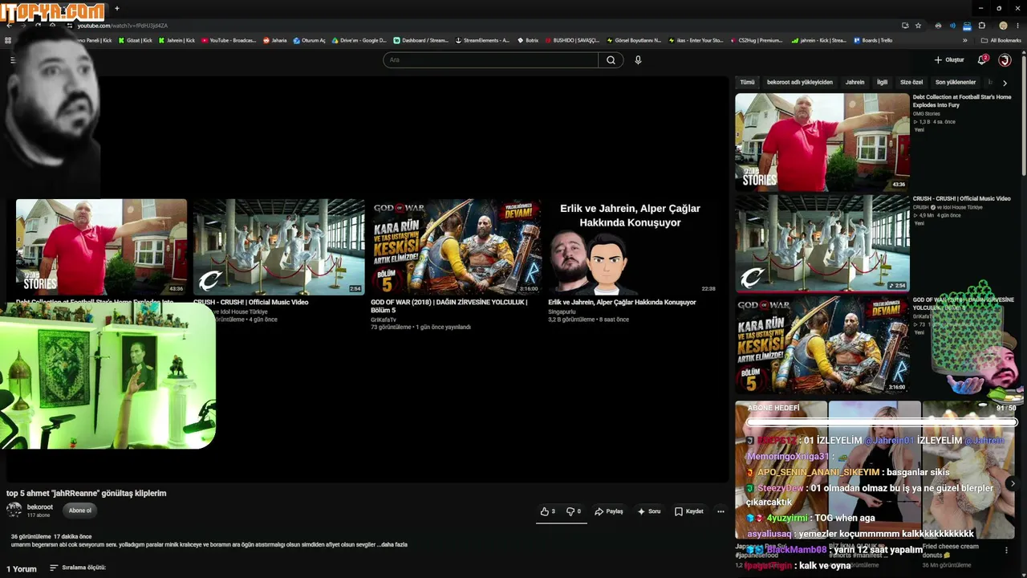Click the 'Paylaş' share button
1027x578 pixels.
(608, 511)
